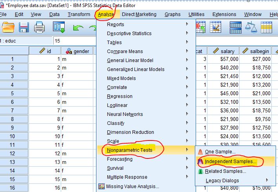Select the gender column header

tap(77, 51)
